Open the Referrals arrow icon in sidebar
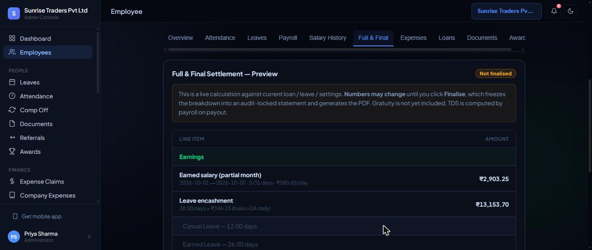 coord(12,138)
